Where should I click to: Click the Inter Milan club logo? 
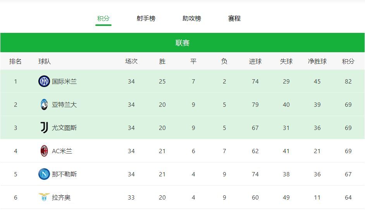coord(44,81)
